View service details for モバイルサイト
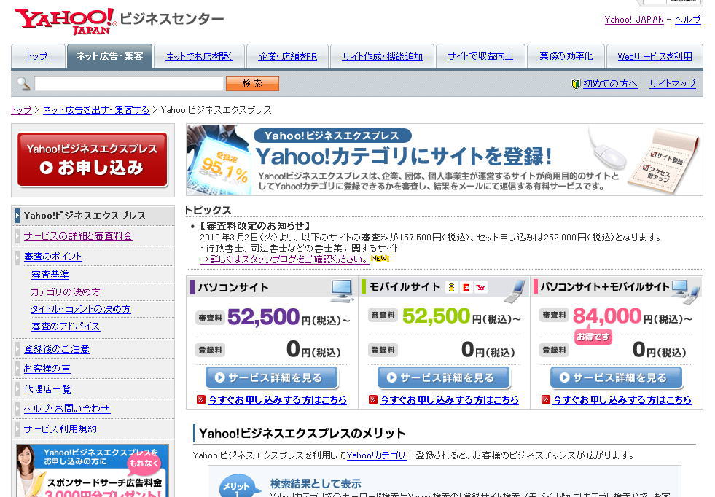This screenshot has height=497, width=715. point(444,377)
